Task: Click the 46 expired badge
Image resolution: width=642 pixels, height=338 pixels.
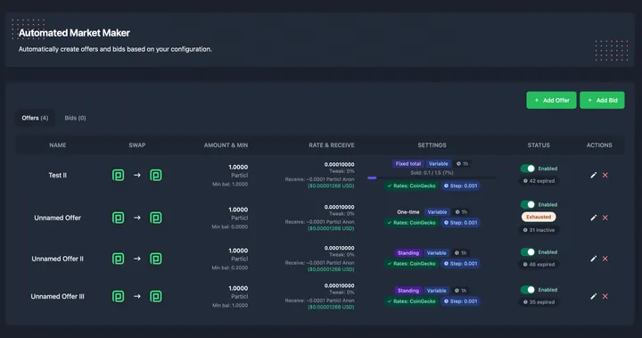Action: (539, 264)
